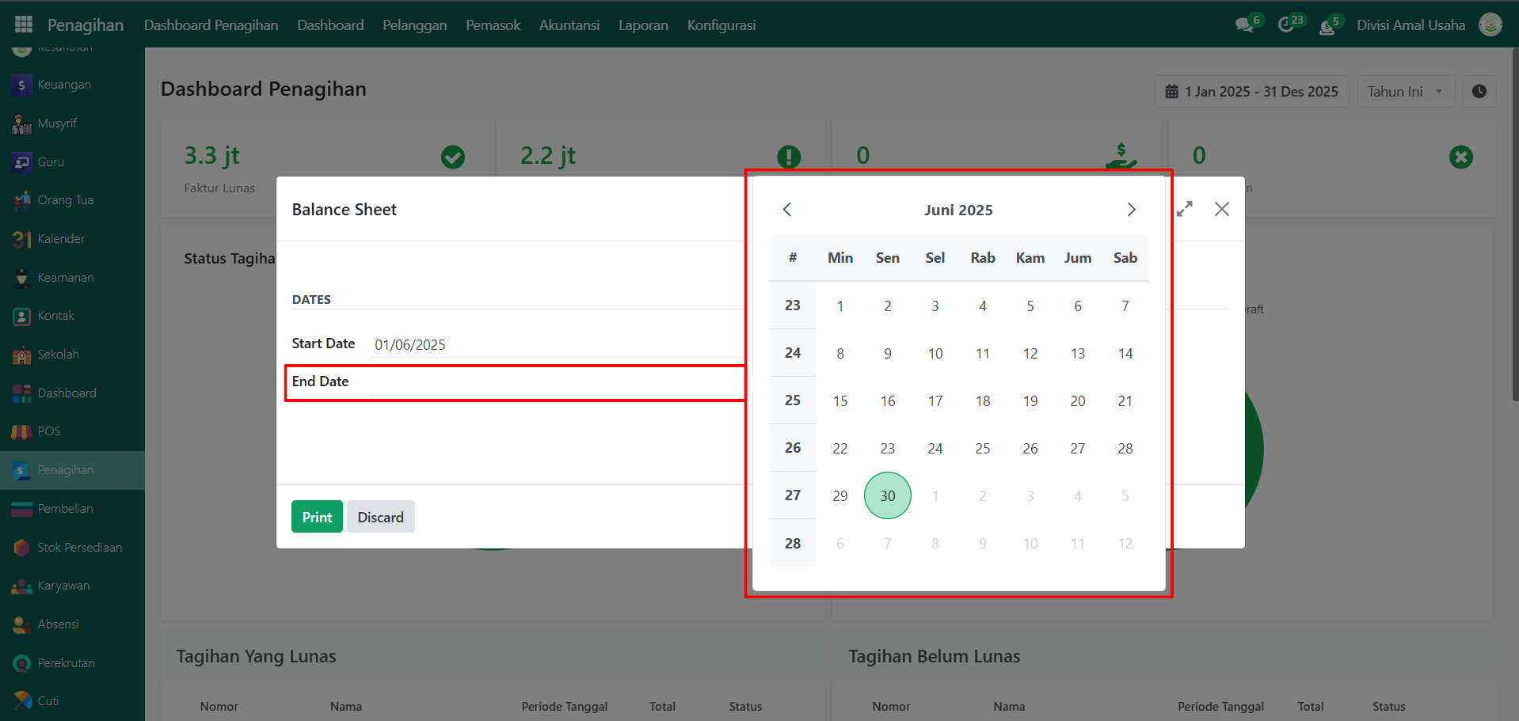Viewport: 1519px width, 721px height.
Task: Open Kalender from the sidebar
Action: tap(60, 239)
